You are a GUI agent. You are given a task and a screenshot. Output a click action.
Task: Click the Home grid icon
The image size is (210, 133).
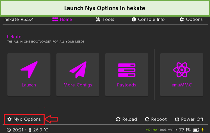55,19
